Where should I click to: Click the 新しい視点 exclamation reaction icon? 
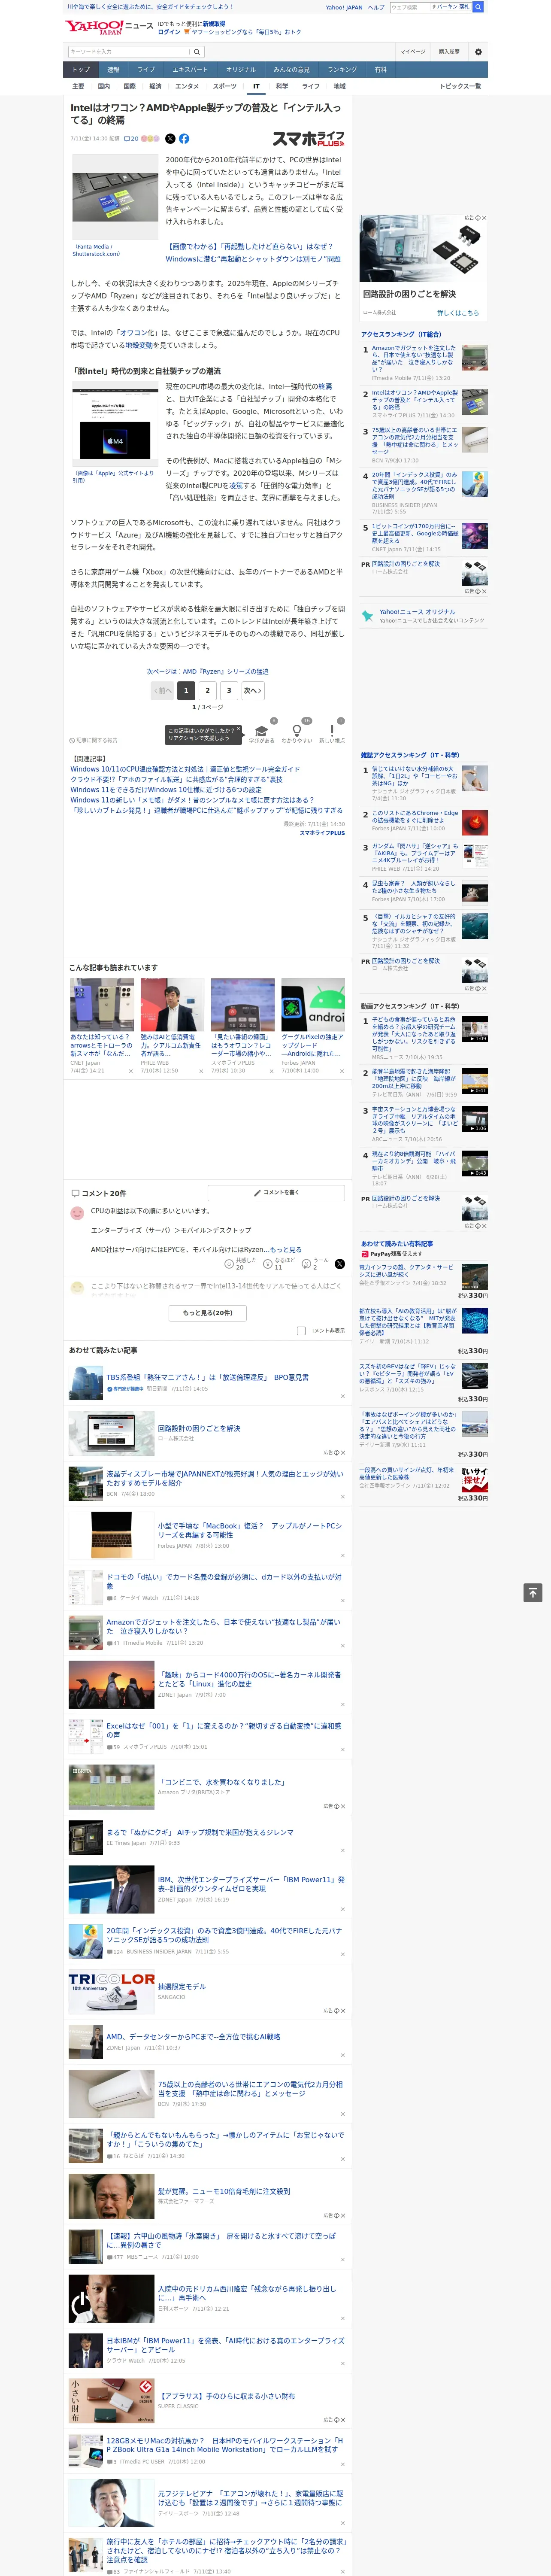click(332, 733)
